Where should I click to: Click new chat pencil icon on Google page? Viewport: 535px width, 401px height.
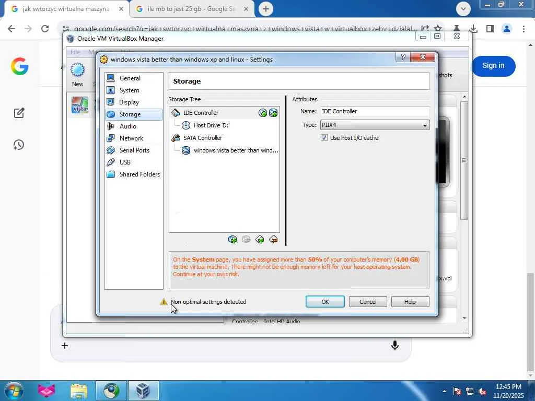click(19, 113)
